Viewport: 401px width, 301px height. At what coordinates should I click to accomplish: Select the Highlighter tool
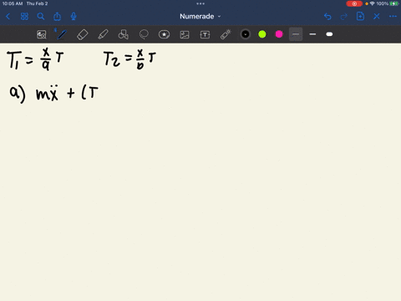[x=103, y=34]
